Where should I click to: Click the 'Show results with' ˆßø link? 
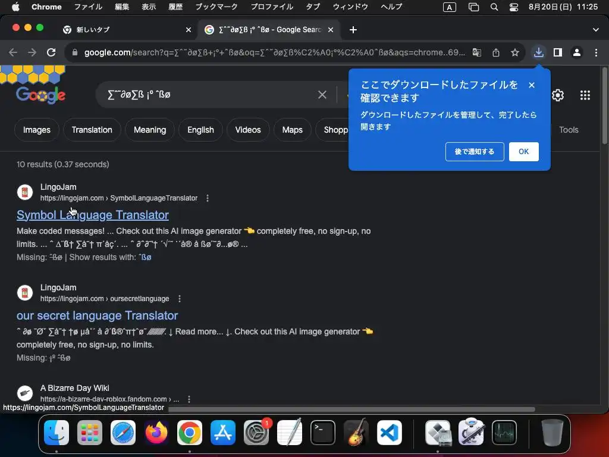point(145,257)
